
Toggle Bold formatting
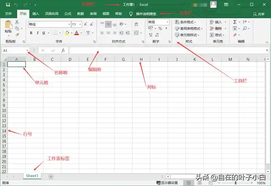pyautogui.click(x=31, y=33)
